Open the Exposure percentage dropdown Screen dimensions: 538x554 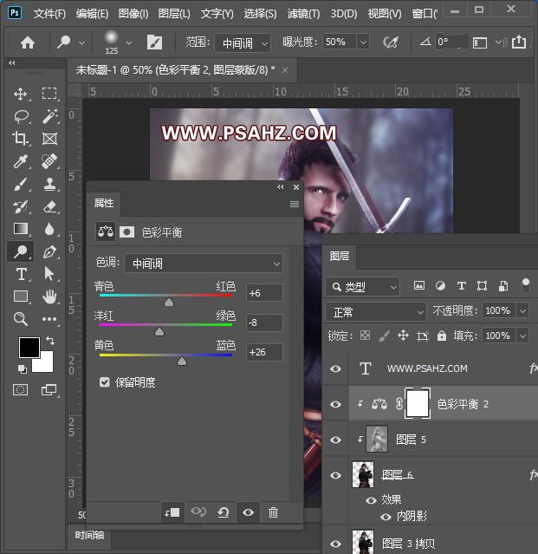point(363,42)
